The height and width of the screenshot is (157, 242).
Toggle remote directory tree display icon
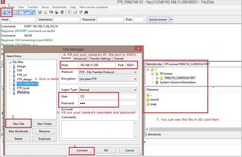coord(27,12)
